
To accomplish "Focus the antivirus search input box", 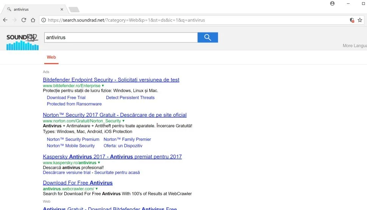I will tap(121, 37).
